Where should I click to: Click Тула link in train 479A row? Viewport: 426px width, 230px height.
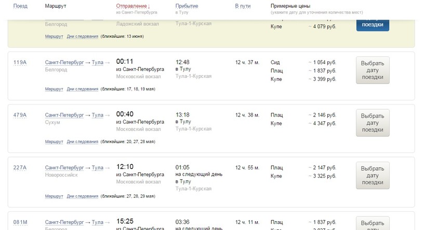97,115
